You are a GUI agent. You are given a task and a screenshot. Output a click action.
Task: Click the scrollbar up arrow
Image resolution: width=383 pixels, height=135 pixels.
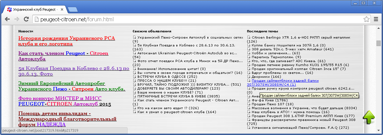tap(379, 27)
